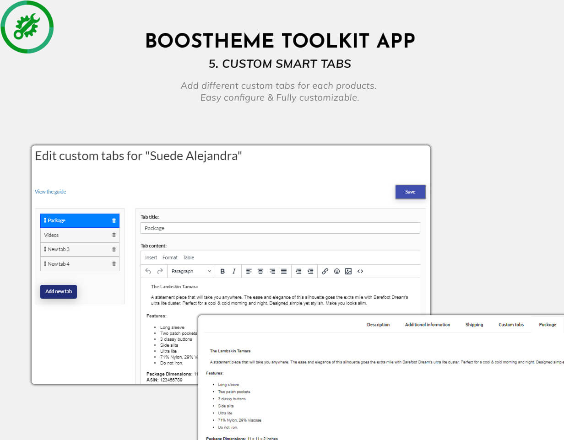The height and width of the screenshot is (440, 564).
Task: Insert an image with the picture icon
Action: pos(348,271)
